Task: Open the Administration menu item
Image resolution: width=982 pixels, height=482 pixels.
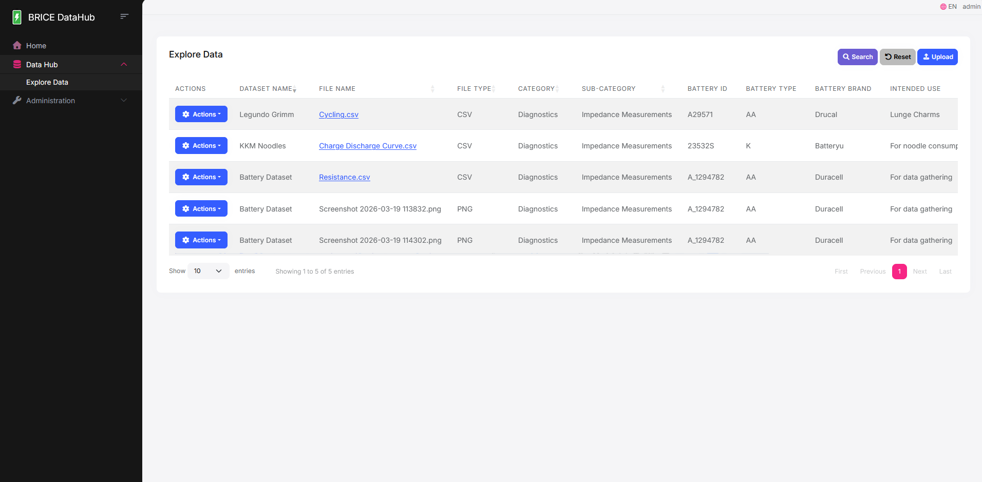Action: (71, 101)
